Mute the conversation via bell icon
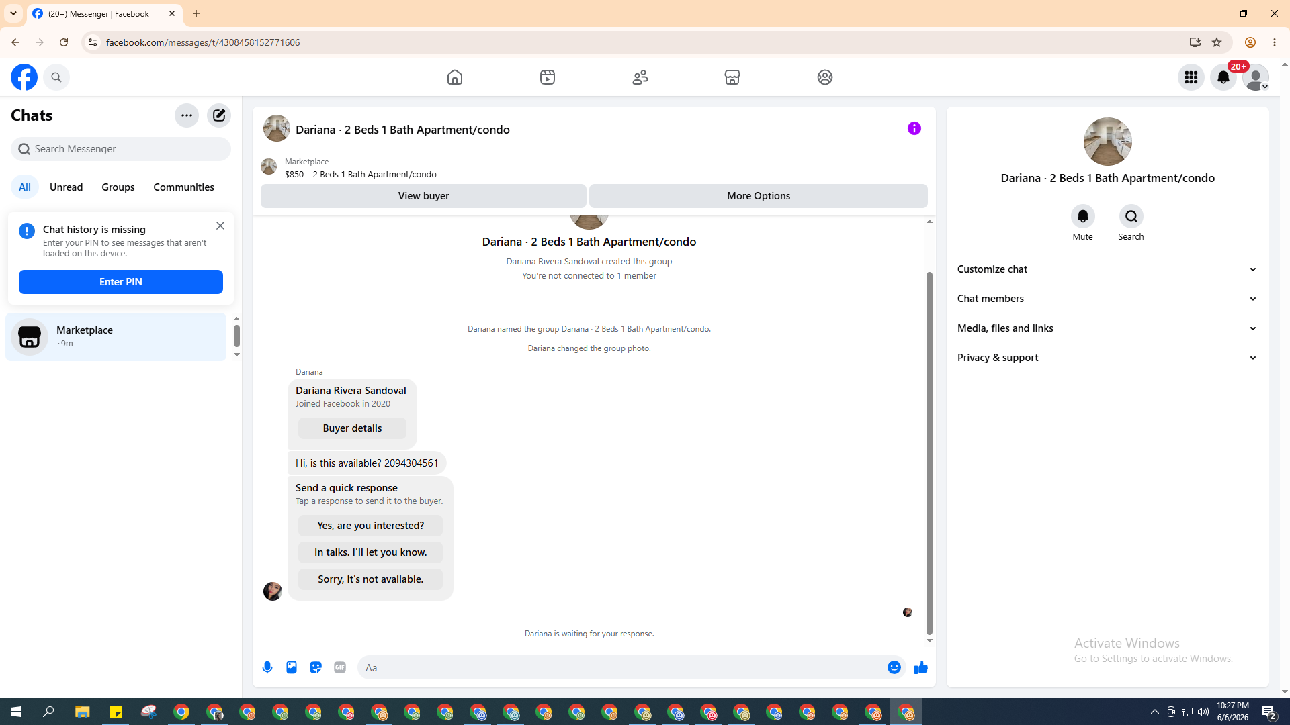Screen dimensions: 1290x725 1083,216
